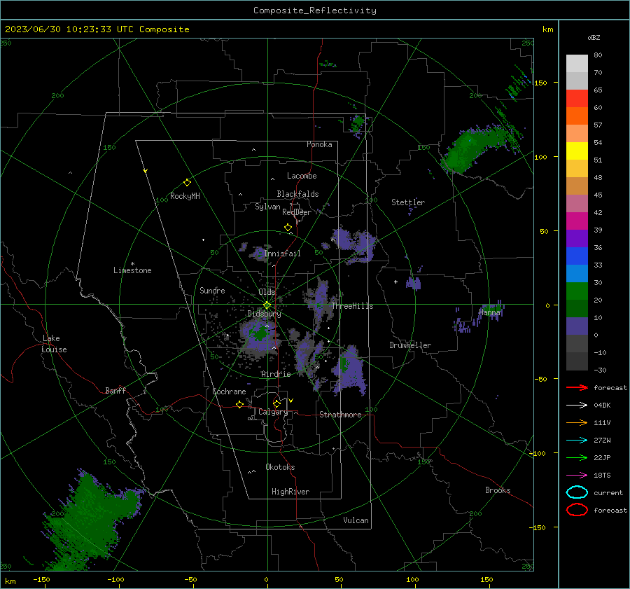Image resolution: width=630 pixels, height=589 pixels.
Task: Click dark orange swatch between 60 and 57
Action: pyautogui.click(x=577, y=116)
